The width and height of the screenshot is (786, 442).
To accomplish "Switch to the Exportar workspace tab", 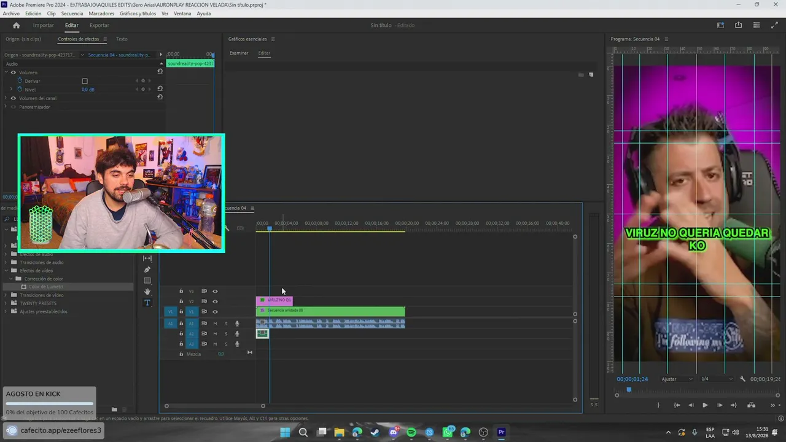I will pos(99,25).
